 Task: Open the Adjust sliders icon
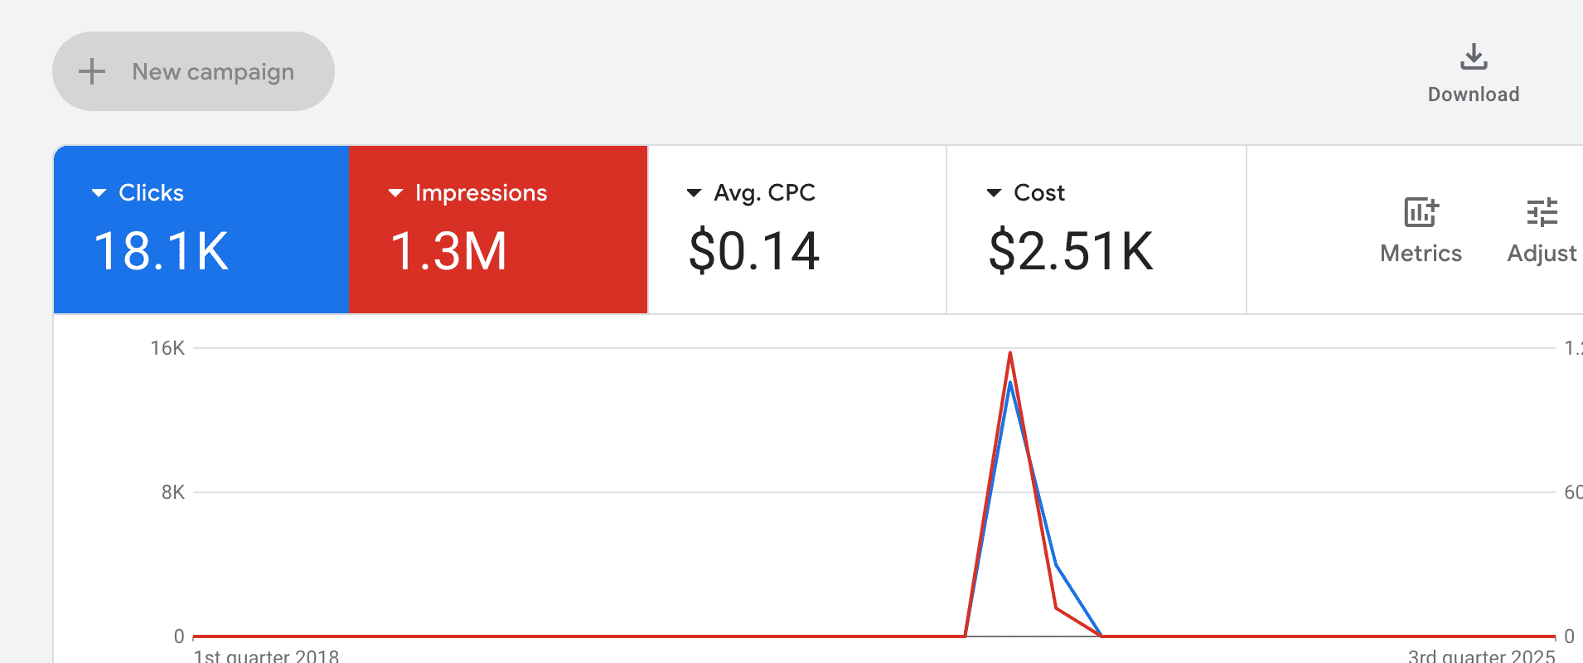click(1542, 212)
